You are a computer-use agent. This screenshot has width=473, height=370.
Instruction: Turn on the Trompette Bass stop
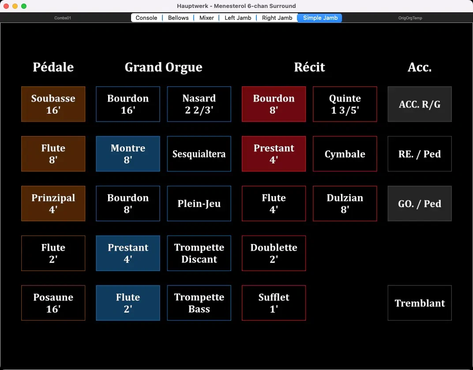click(x=199, y=303)
